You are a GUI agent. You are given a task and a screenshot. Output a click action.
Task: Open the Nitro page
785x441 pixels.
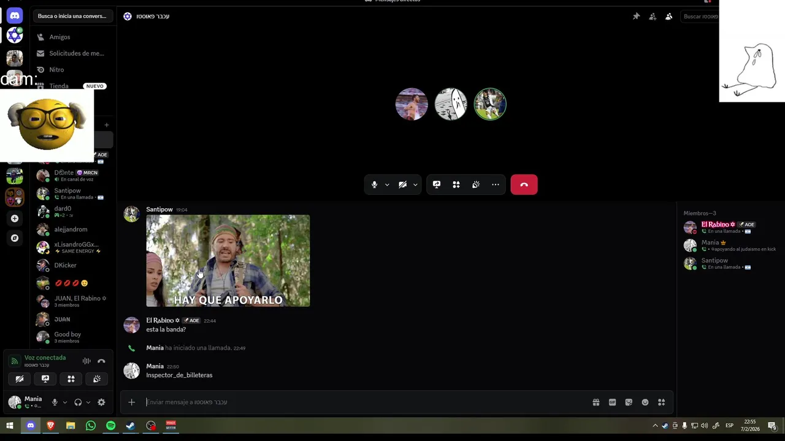74,70
